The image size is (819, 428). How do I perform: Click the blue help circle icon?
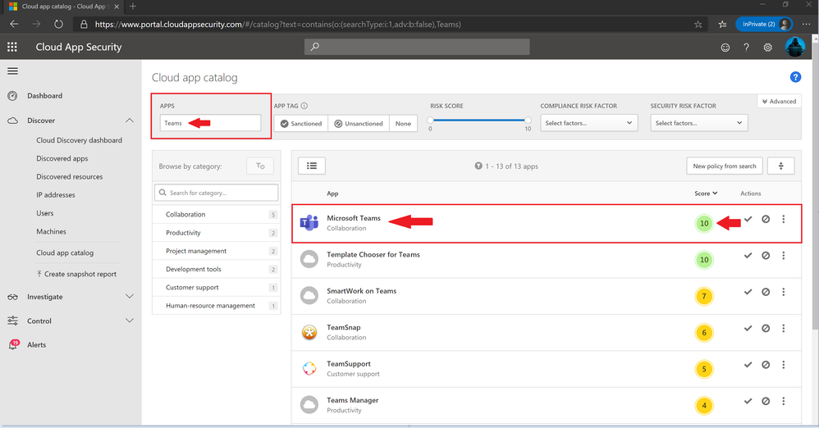point(795,77)
